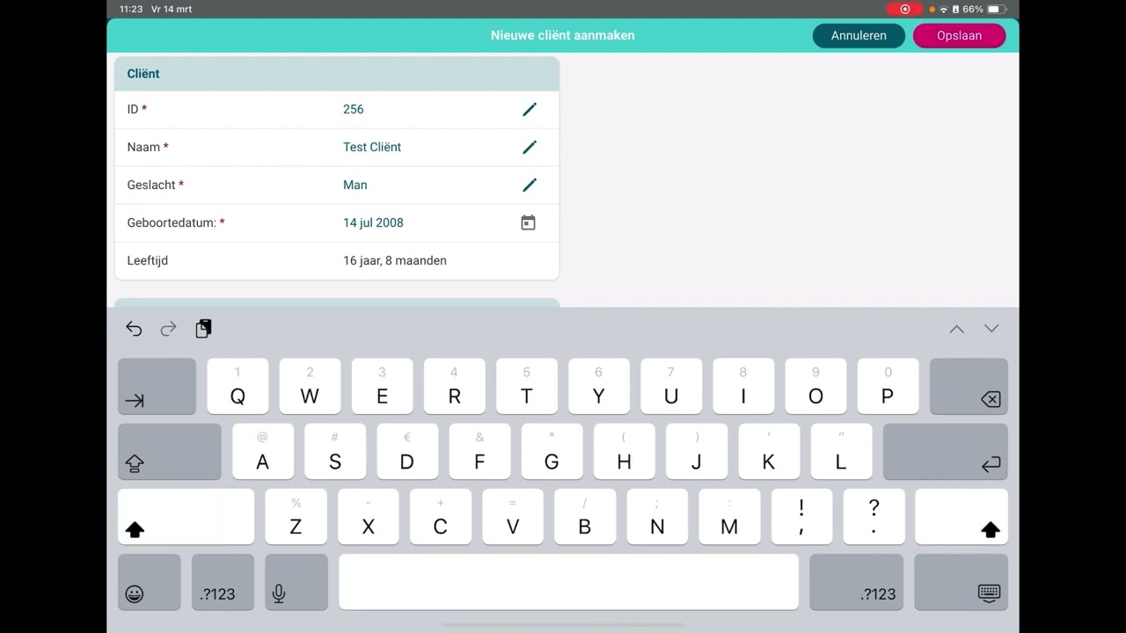Screen dimensions: 1126x633
Task: Tap the Tab key on keyboard
Action: [x=157, y=386]
